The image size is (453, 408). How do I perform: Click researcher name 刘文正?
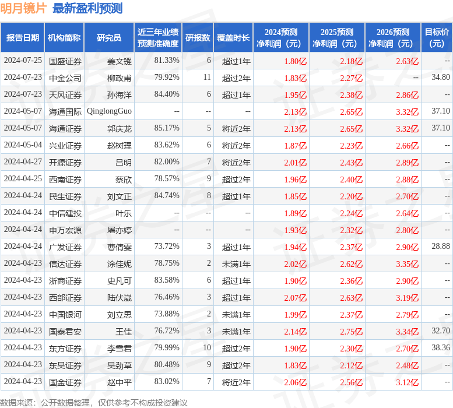pyautogui.click(x=120, y=196)
